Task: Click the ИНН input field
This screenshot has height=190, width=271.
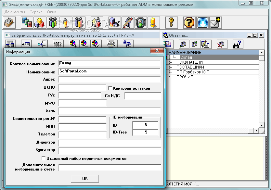Action: [x=83, y=127]
